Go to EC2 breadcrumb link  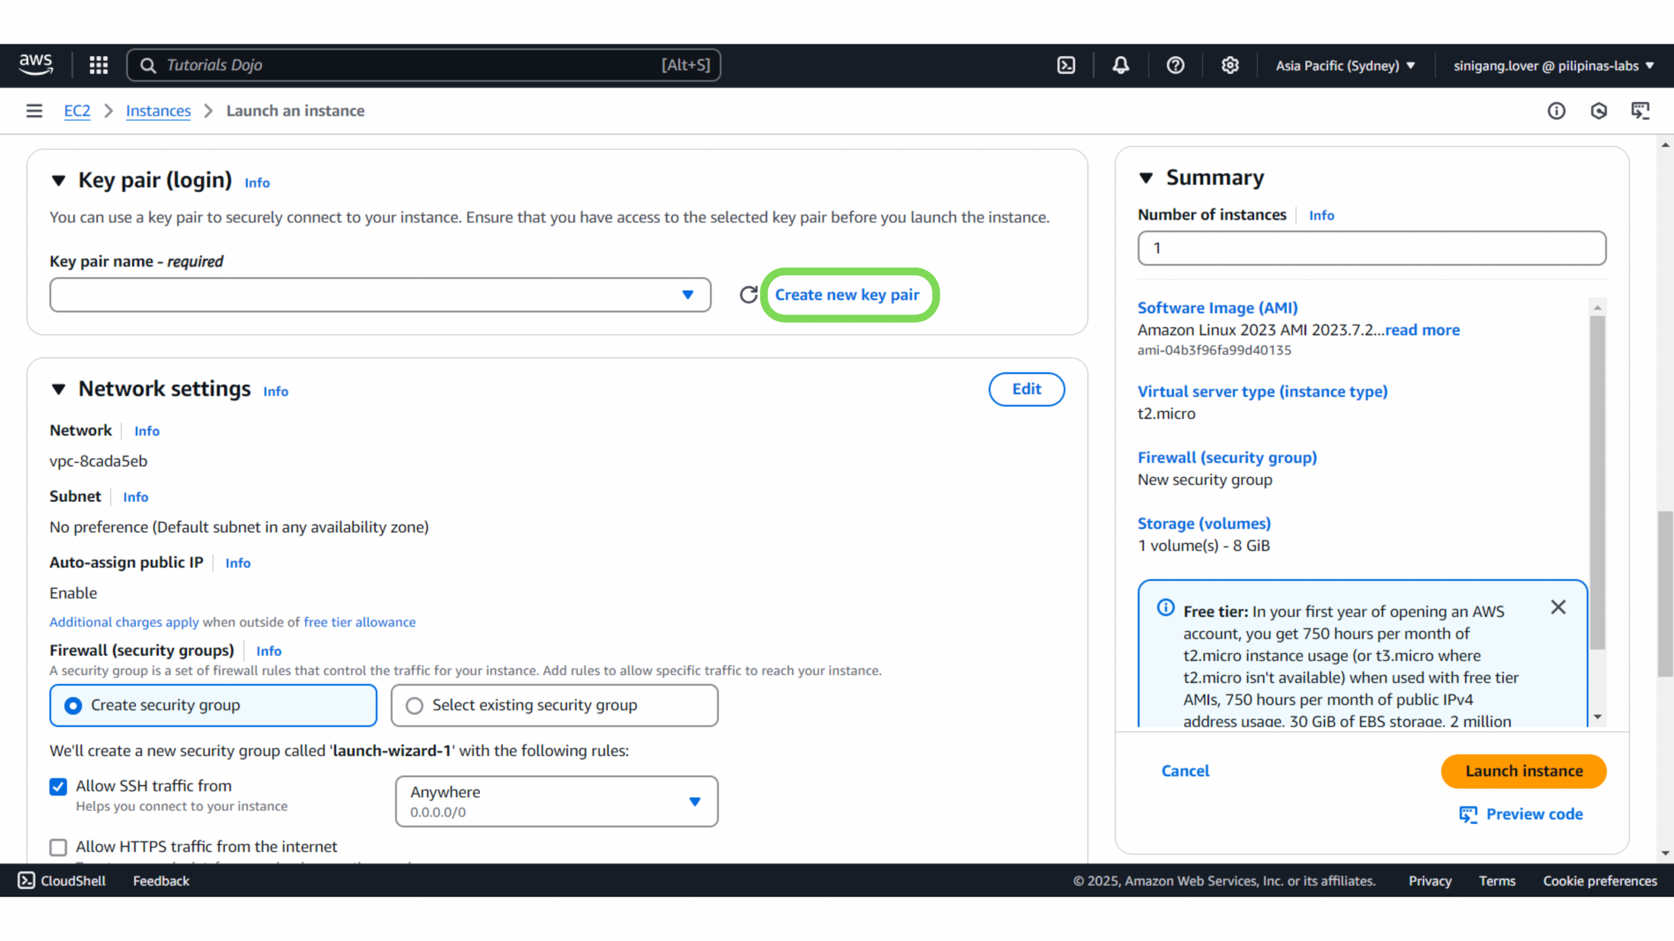coord(77,111)
